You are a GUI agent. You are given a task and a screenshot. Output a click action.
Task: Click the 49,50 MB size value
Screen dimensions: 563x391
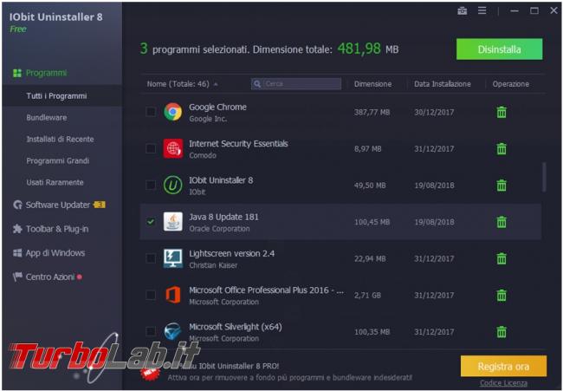tap(370, 186)
